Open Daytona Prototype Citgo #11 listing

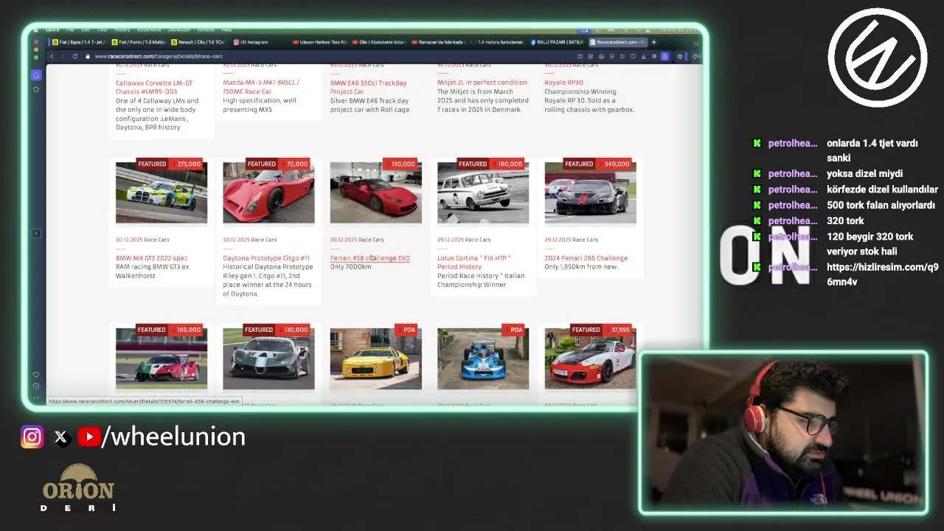click(x=266, y=258)
